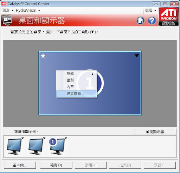Open the dropdown arrow of monitor 1 thumbnail
Image resolution: width=180 pixels, height=173 pixels.
coord(66,138)
